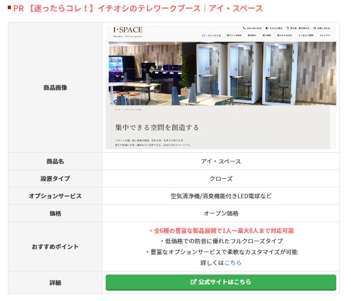Click the オープン価格 value
The width and height of the screenshot is (351, 301).
tap(221, 213)
